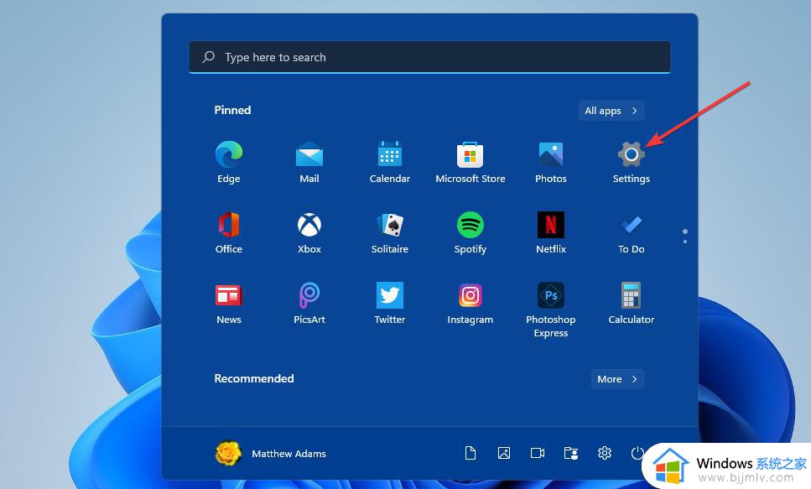Image resolution: width=811 pixels, height=489 pixels.
Task: Click the Type here to search box
Action: 429,57
